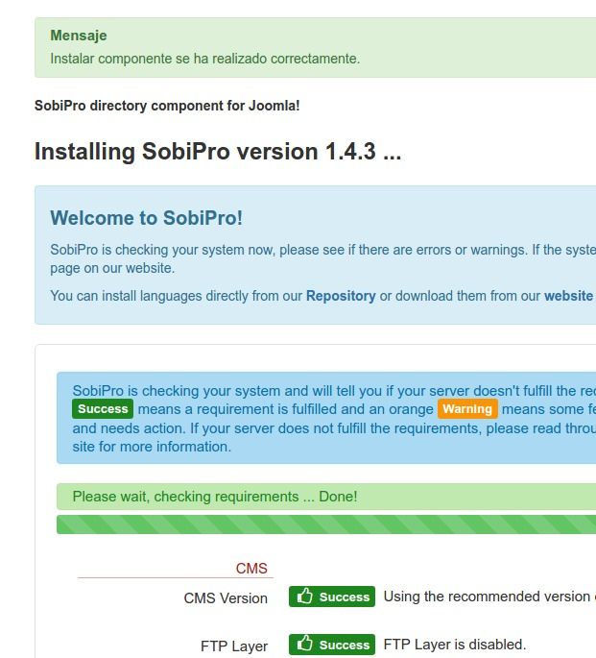
Task: Click the green striped progress bar
Action: [326, 524]
